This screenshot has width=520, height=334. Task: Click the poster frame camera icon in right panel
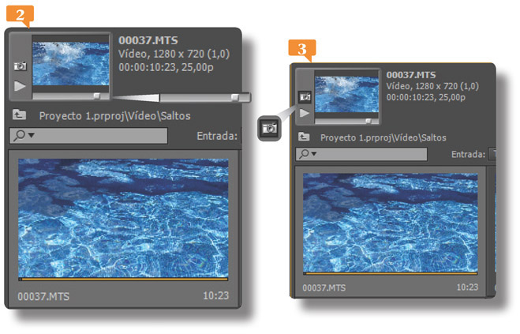click(305, 96)
